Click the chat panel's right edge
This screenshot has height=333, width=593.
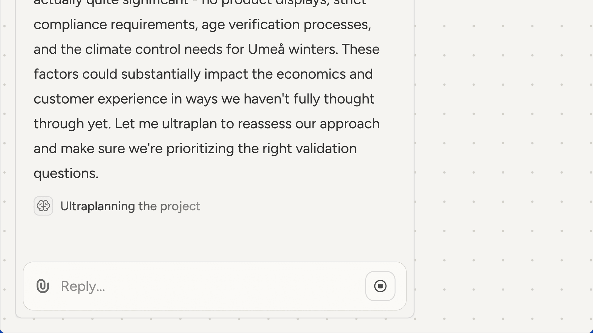tap(414, 154)
